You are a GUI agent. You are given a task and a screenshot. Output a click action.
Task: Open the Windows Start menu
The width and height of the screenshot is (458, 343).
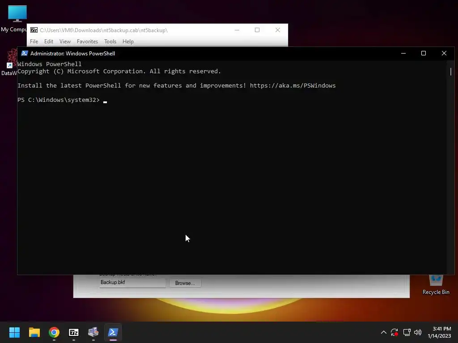[14, 332]
